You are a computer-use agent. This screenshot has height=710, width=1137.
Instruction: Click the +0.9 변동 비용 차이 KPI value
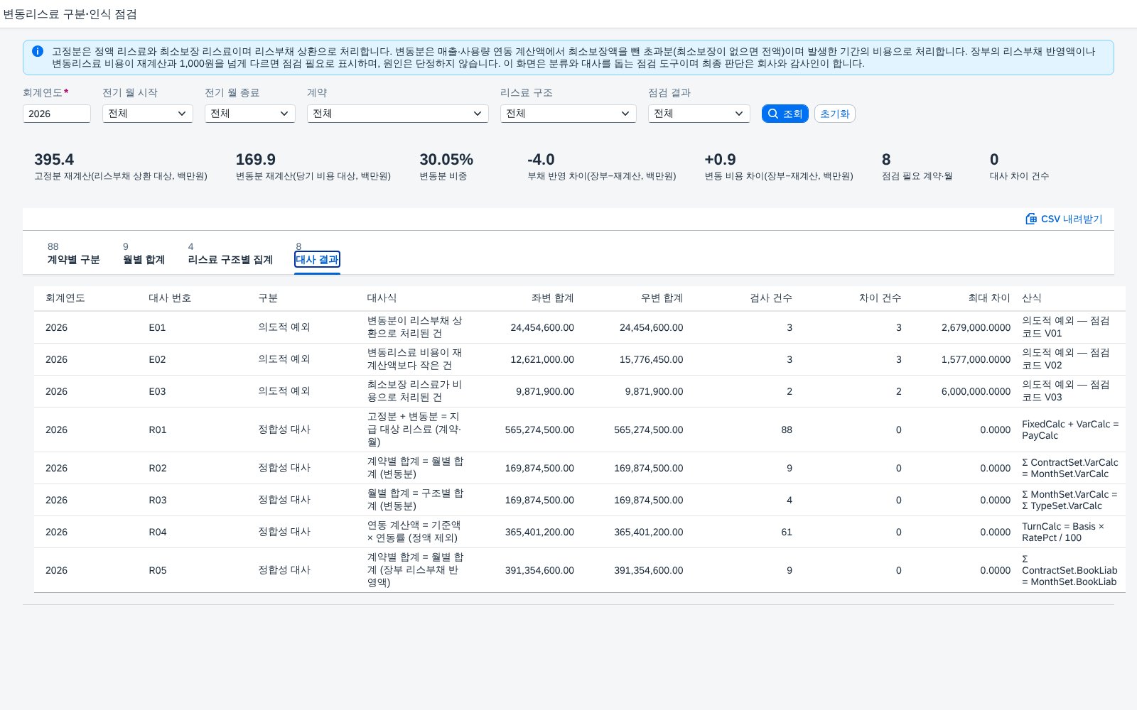(720, 160)
